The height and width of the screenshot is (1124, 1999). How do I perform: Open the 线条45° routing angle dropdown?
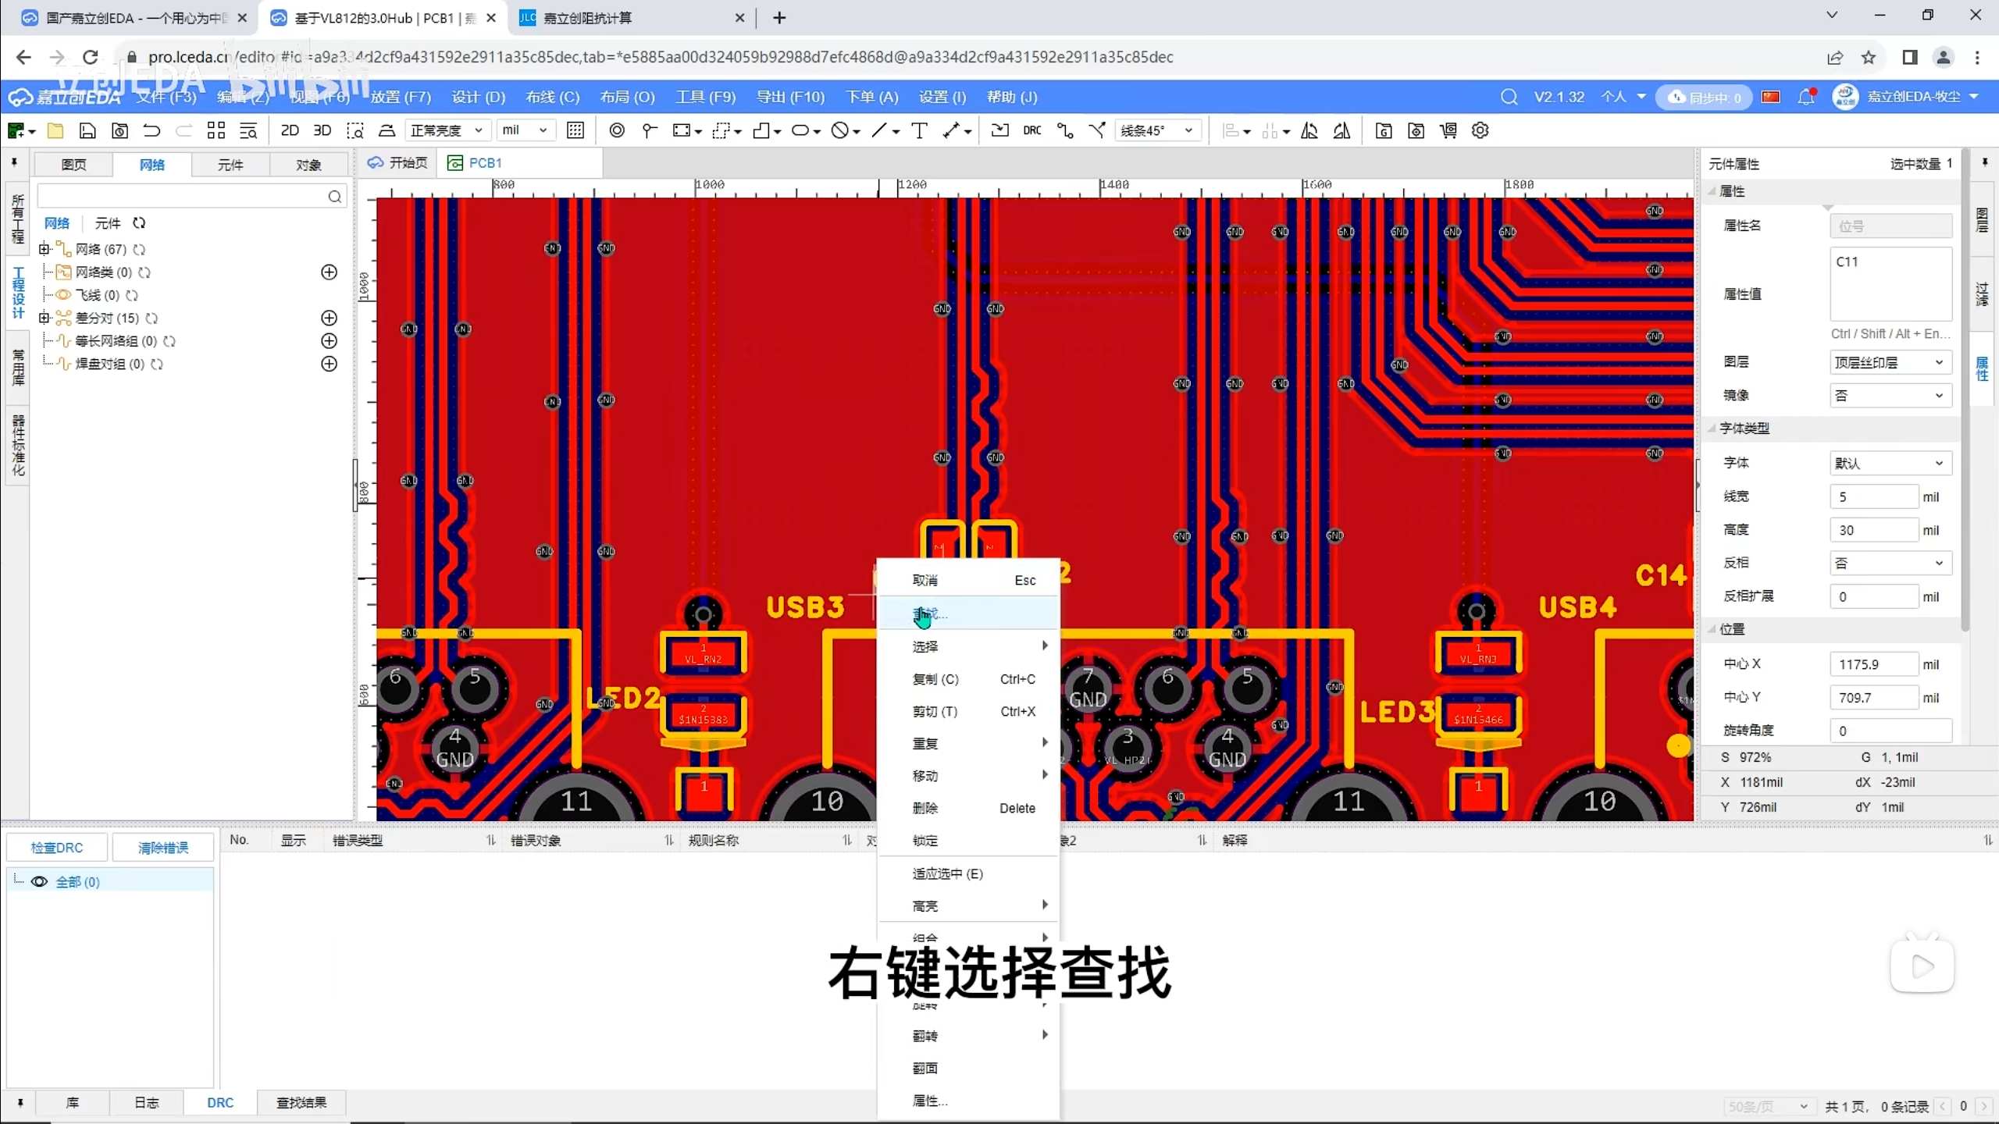pyautogui.click(x=1157, y=130)
